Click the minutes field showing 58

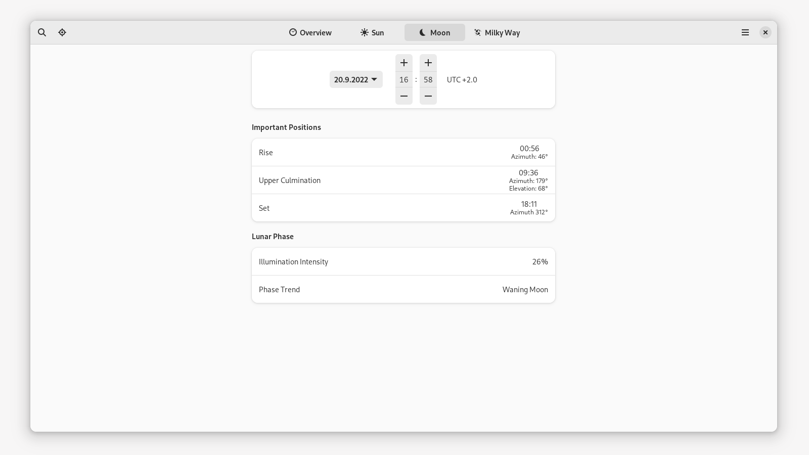tap(428, 79)
